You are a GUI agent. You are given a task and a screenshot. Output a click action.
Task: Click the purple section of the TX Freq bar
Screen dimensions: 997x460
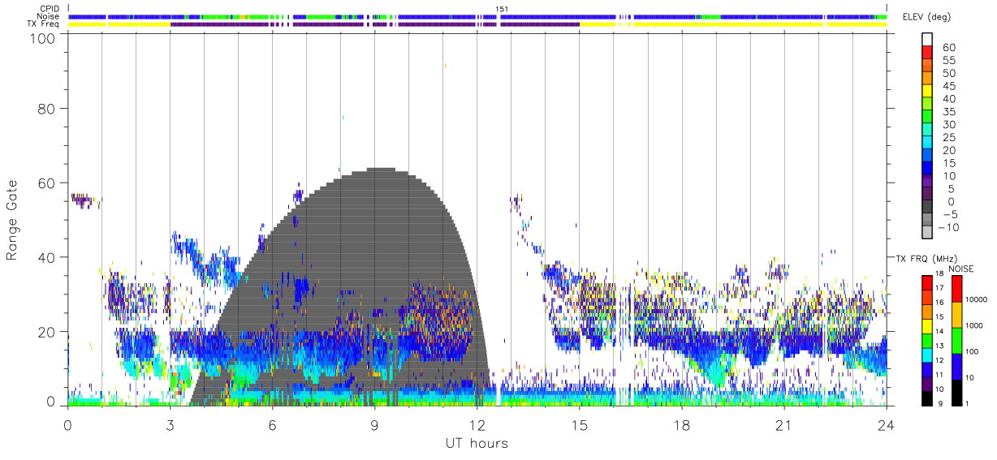coord(375,24)
